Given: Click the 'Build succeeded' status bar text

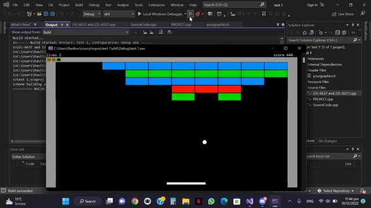Looking at the screenshot, I should point(20,191).
